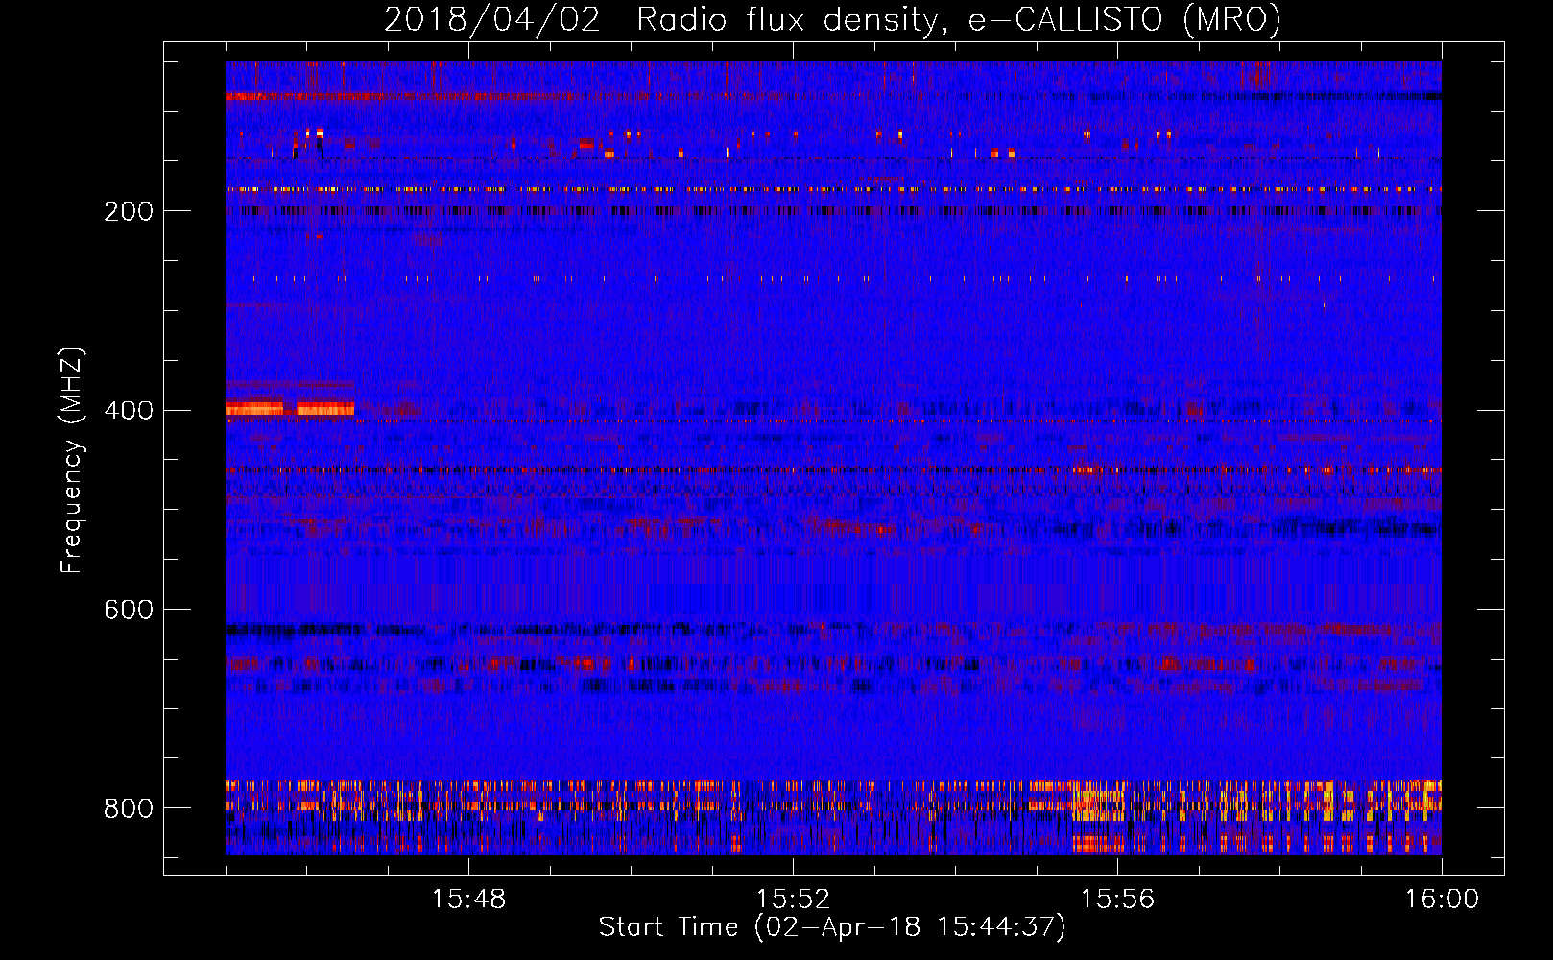
Task: Click the 200 frequency tick label
Action: 128,211
